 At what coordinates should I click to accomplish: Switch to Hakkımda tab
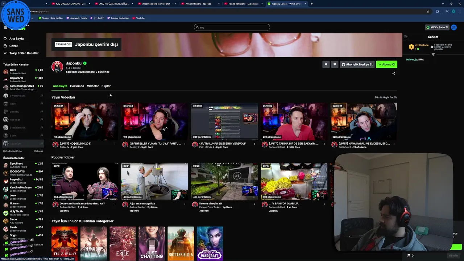[77, 86]
